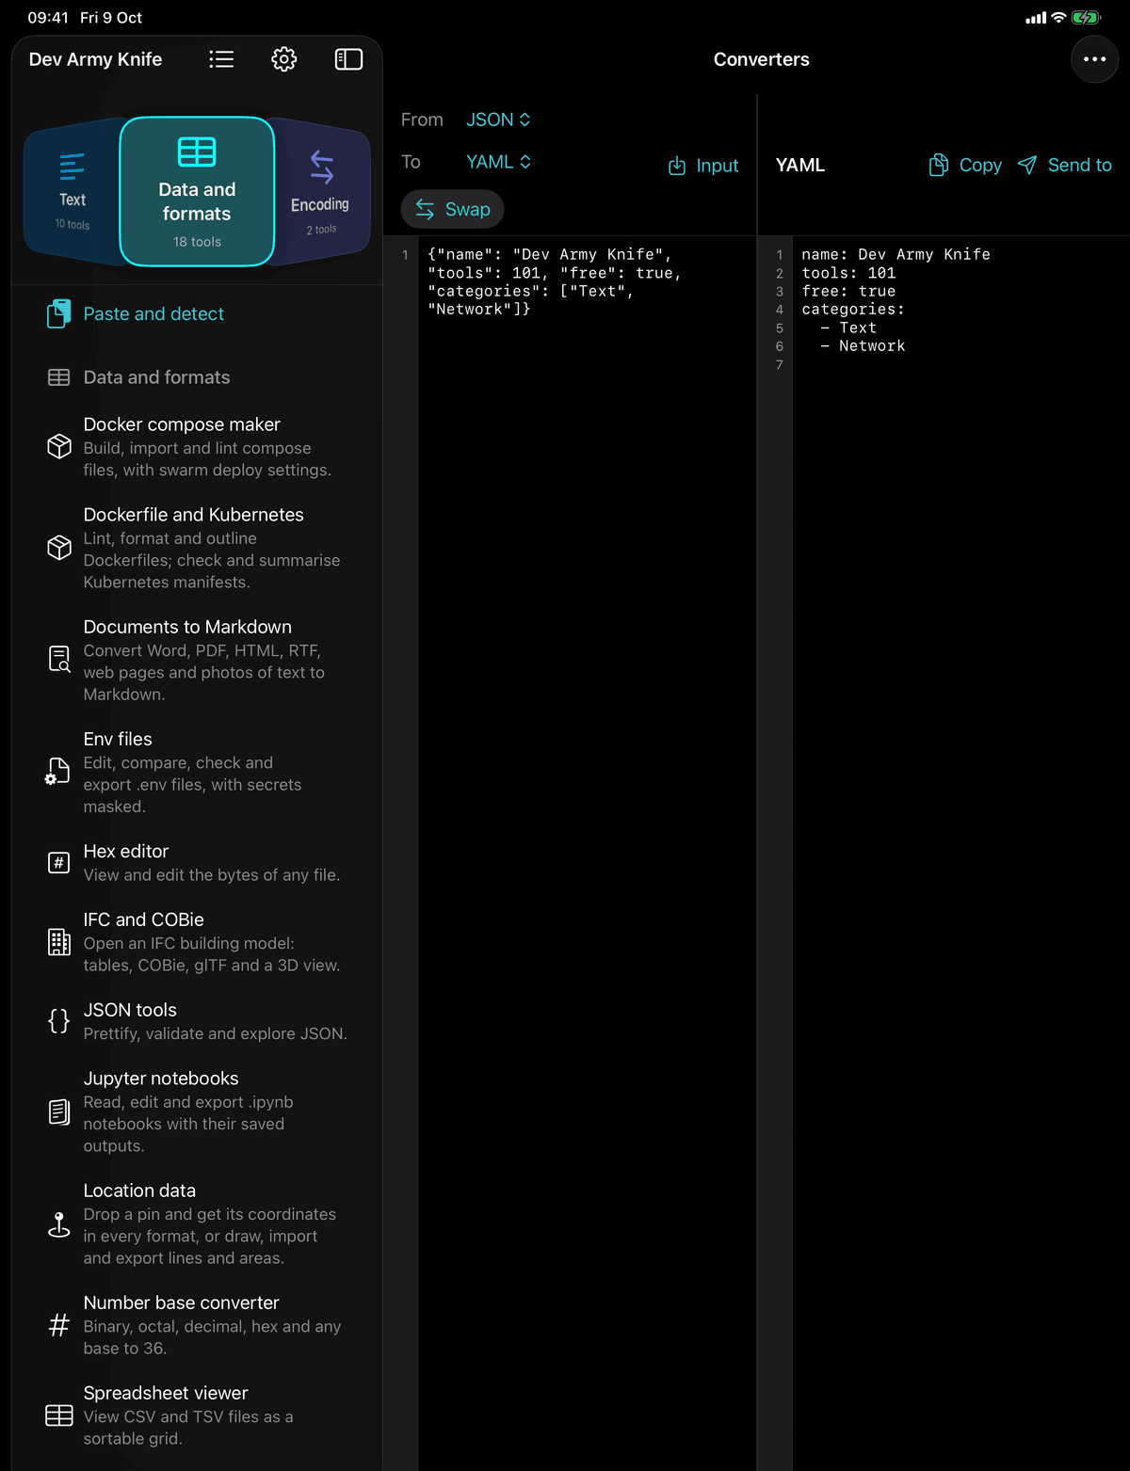The image size is (1130, 1471).
Task: Click the Dockerfile and Kubernetes cube icon
Action: pyautogui.click(x=59, y=548)
